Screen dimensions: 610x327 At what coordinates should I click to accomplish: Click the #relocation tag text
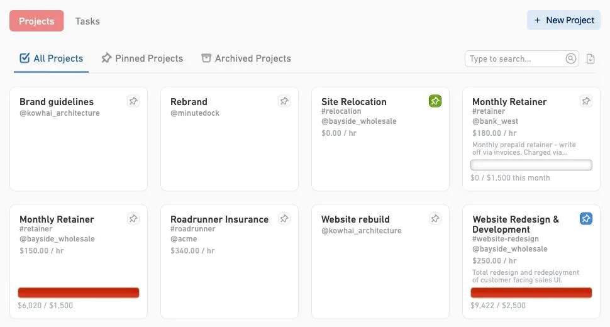pyautogui.click(x=341, y=111)
